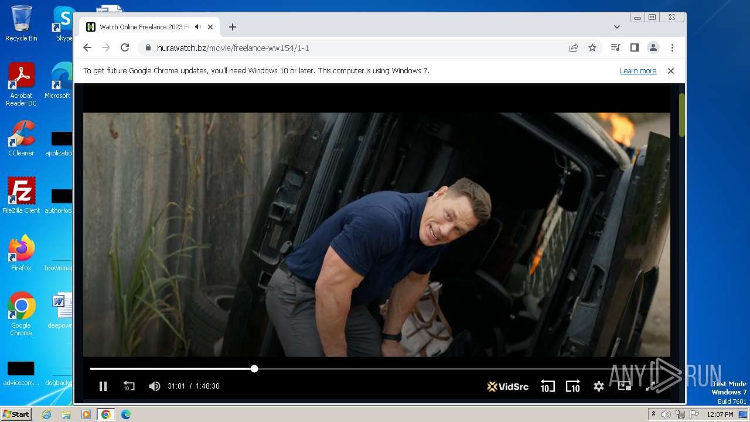Mute the video player volume
Screen dimensions: 750x422
pos(155,386)
